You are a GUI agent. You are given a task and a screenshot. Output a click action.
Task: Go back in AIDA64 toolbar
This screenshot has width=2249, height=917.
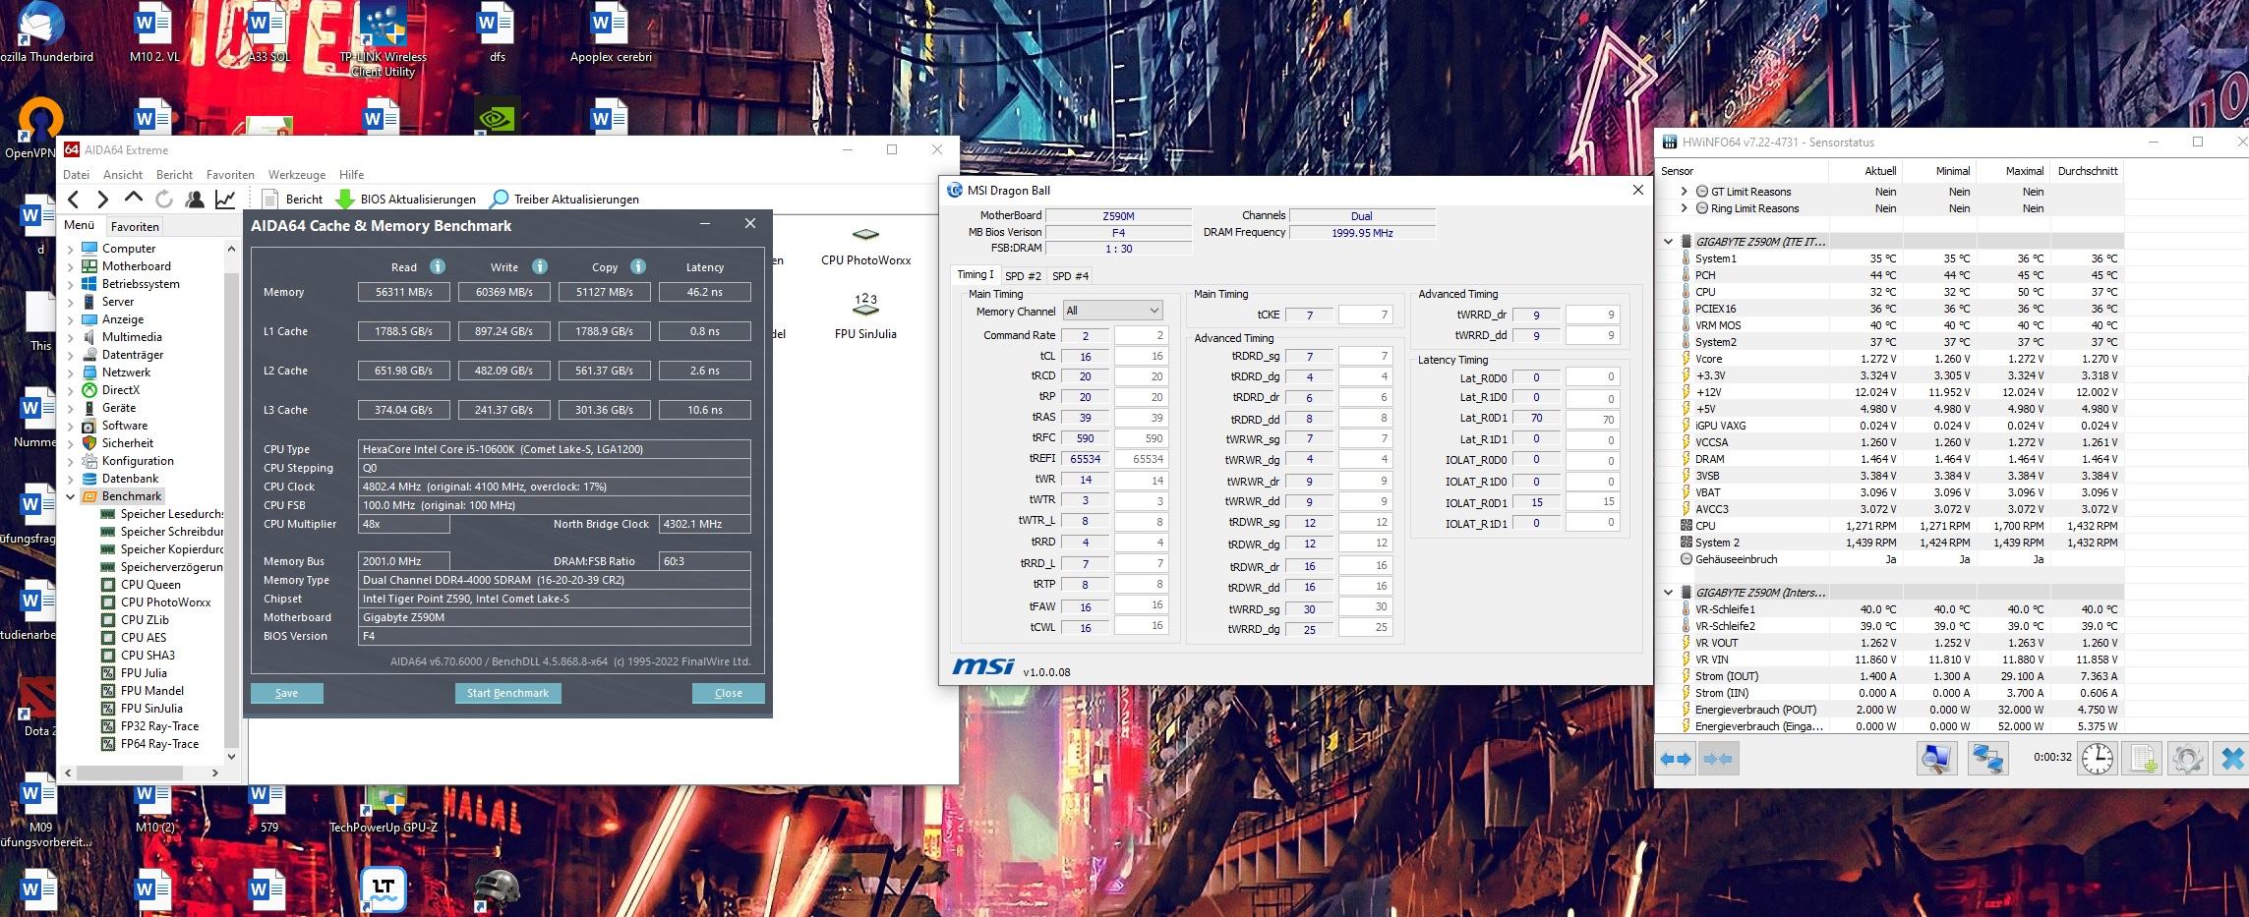click(74, 200)
